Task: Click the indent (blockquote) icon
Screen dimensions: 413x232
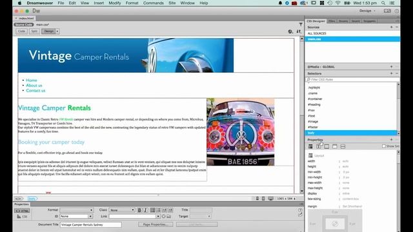Action: (170, 210)
